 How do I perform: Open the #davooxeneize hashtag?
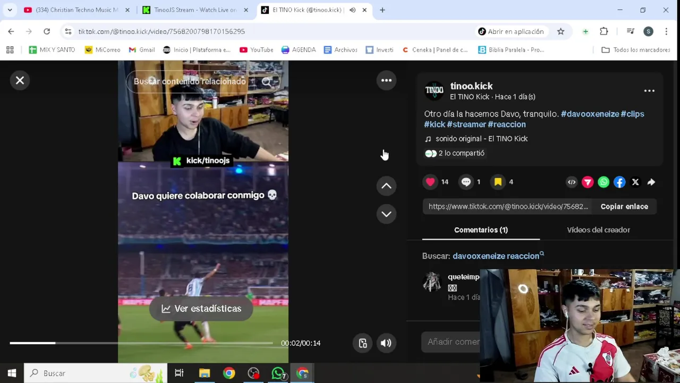click(590, 114)
